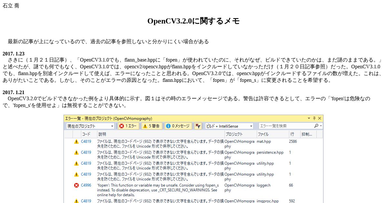Image resolution: width=387 pixels, height=203 pixels.
Task: Select the line number 2586 cell
Action: pos(293,141)
